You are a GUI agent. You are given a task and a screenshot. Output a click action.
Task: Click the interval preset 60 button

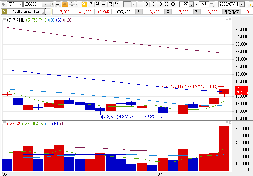pyautogui.click(x=173, y=4)
